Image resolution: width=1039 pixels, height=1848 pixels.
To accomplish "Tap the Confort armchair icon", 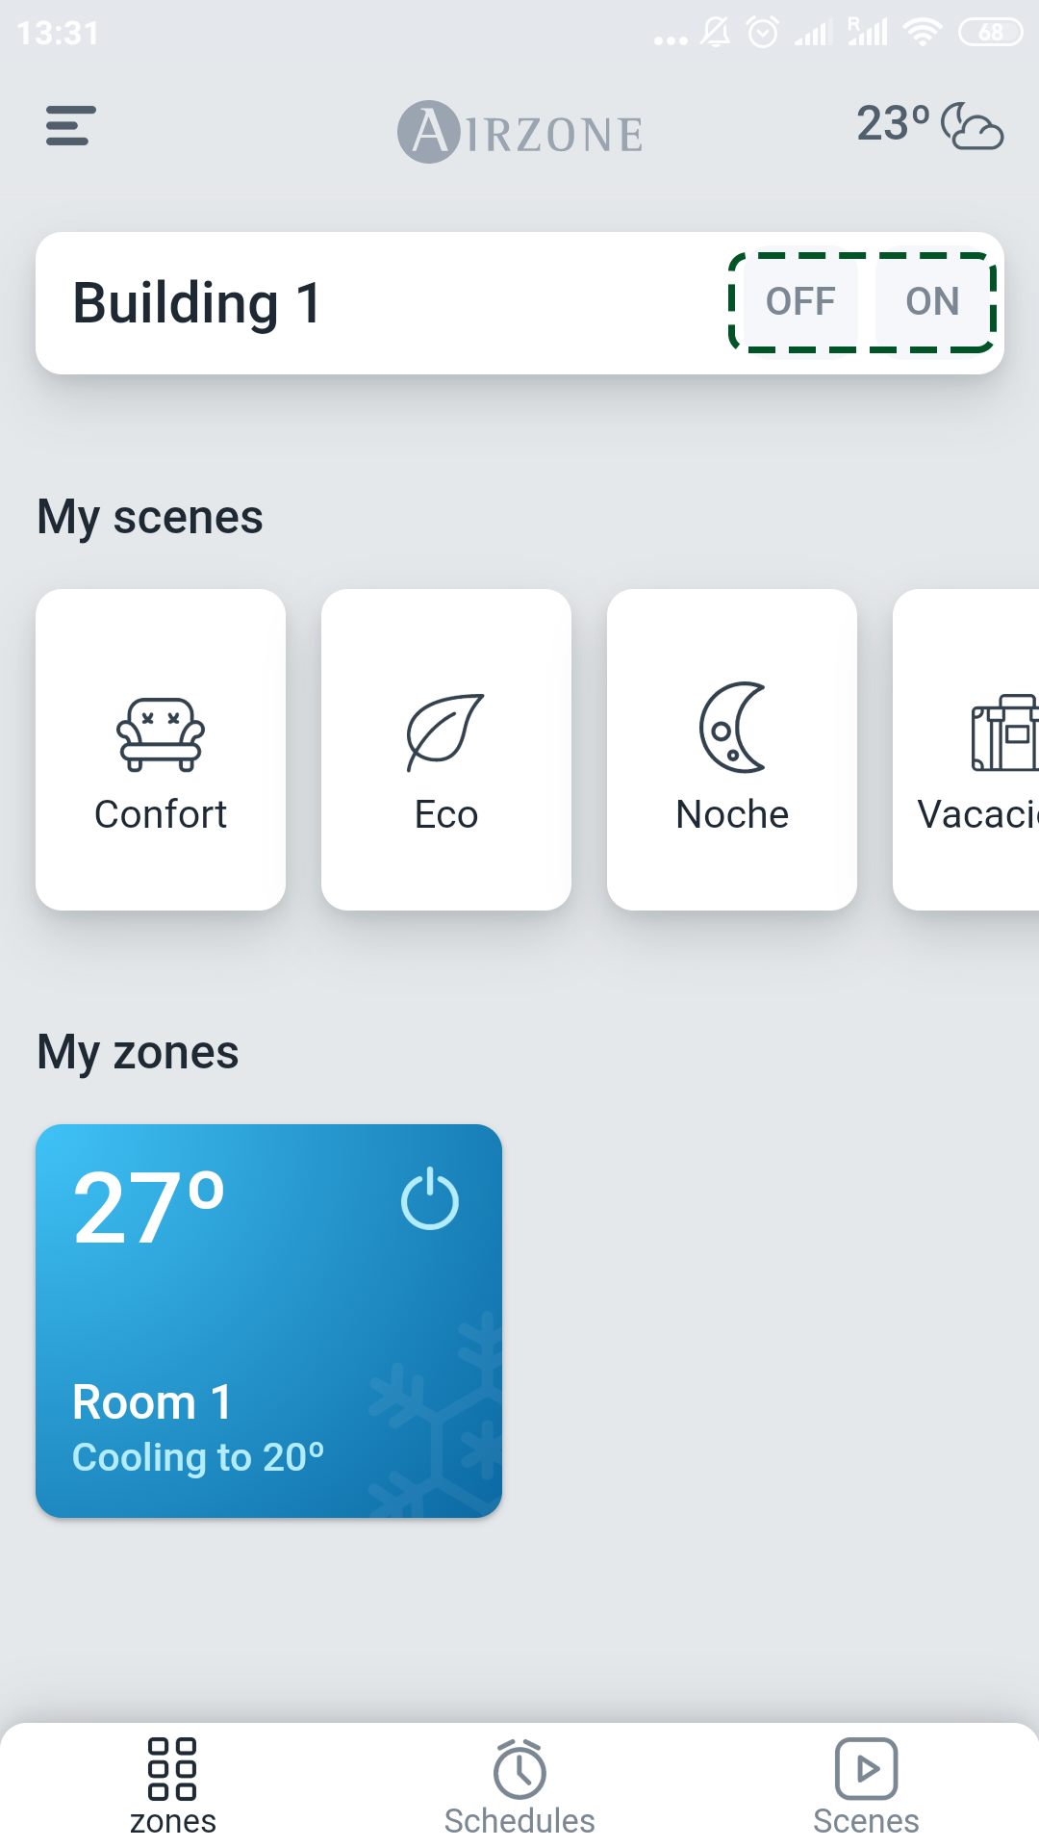I will [161, 734].
